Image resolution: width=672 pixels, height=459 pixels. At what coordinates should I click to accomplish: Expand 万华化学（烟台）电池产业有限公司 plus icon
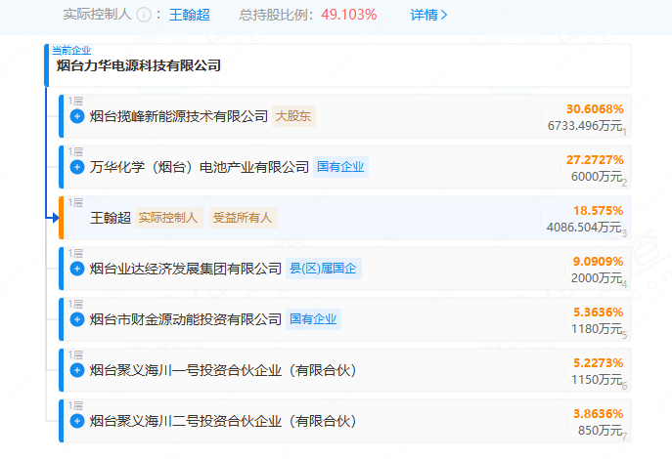(x=77, y=167)
